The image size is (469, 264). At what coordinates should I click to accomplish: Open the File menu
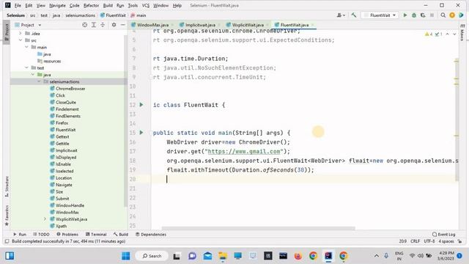coord(18,5)
